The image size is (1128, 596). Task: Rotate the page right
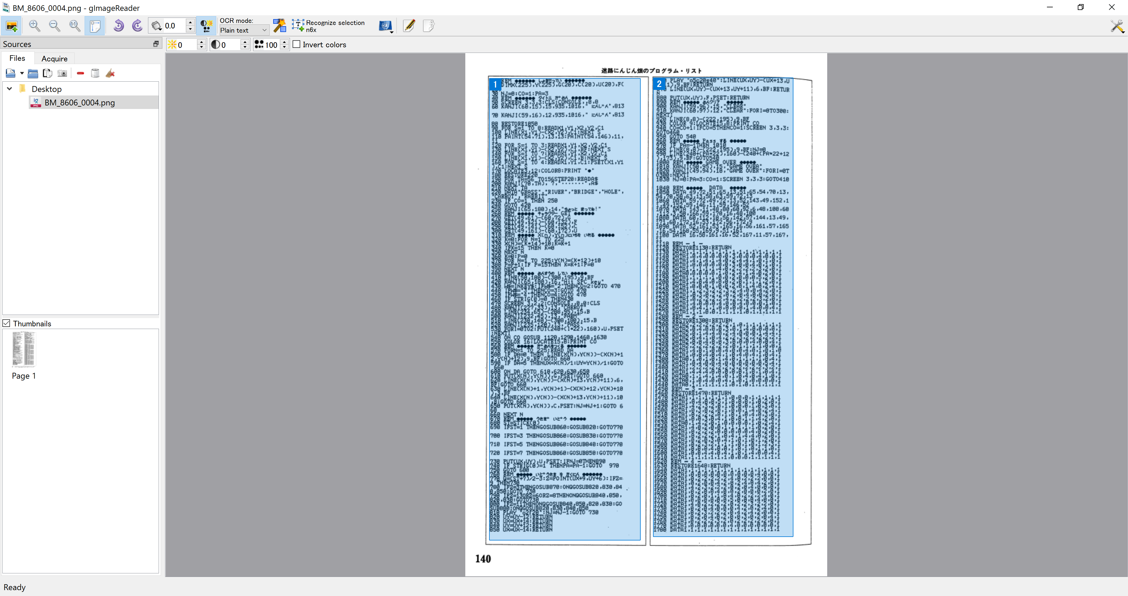click(137, 26)
